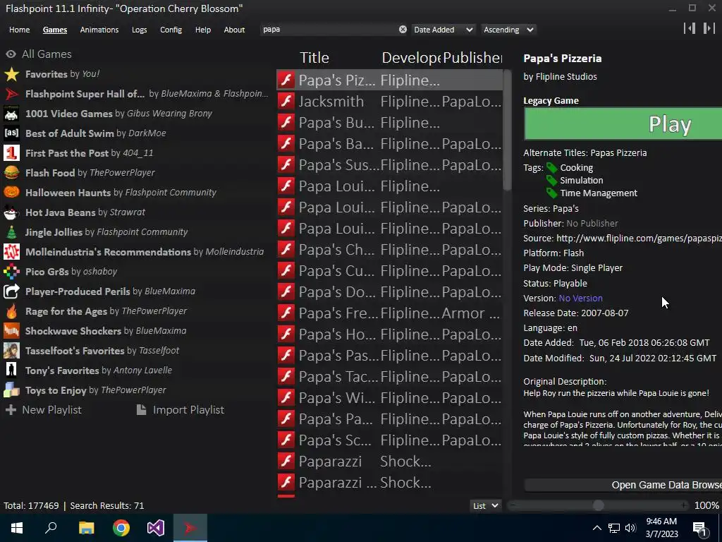Select Tasselfoot's Favorites avatar icon
The height and width of the screenshot is (542, 722).
pyautogui.click(x=11, y=351)
